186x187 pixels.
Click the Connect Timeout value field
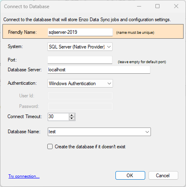58,117
